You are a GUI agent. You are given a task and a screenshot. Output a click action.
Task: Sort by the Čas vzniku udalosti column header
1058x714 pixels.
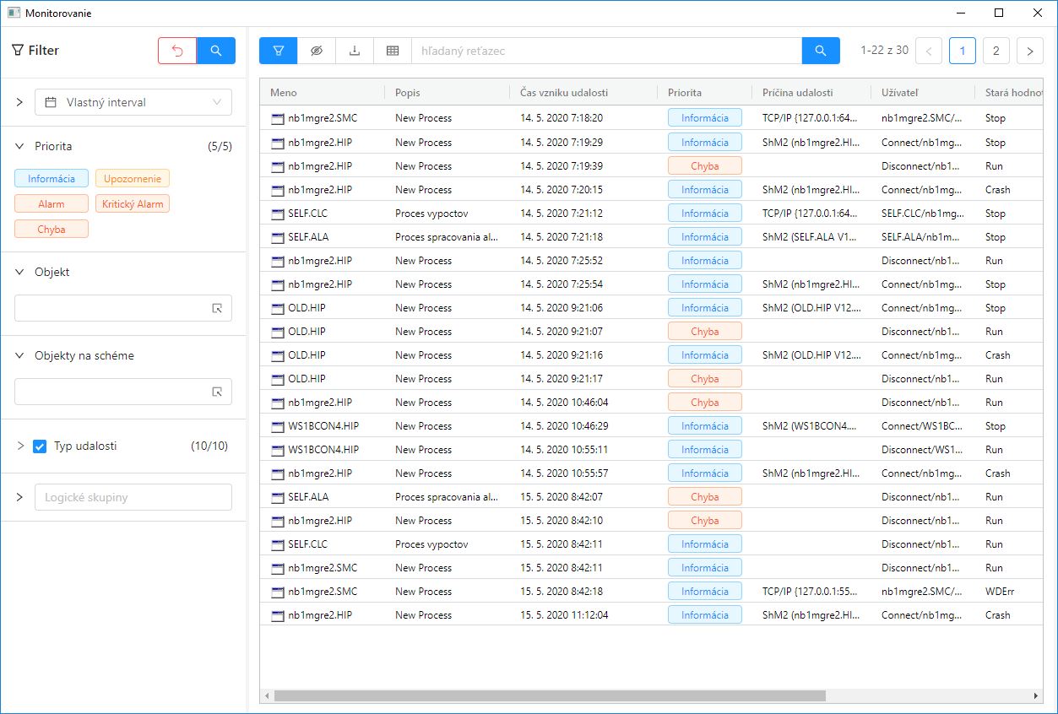564,93
